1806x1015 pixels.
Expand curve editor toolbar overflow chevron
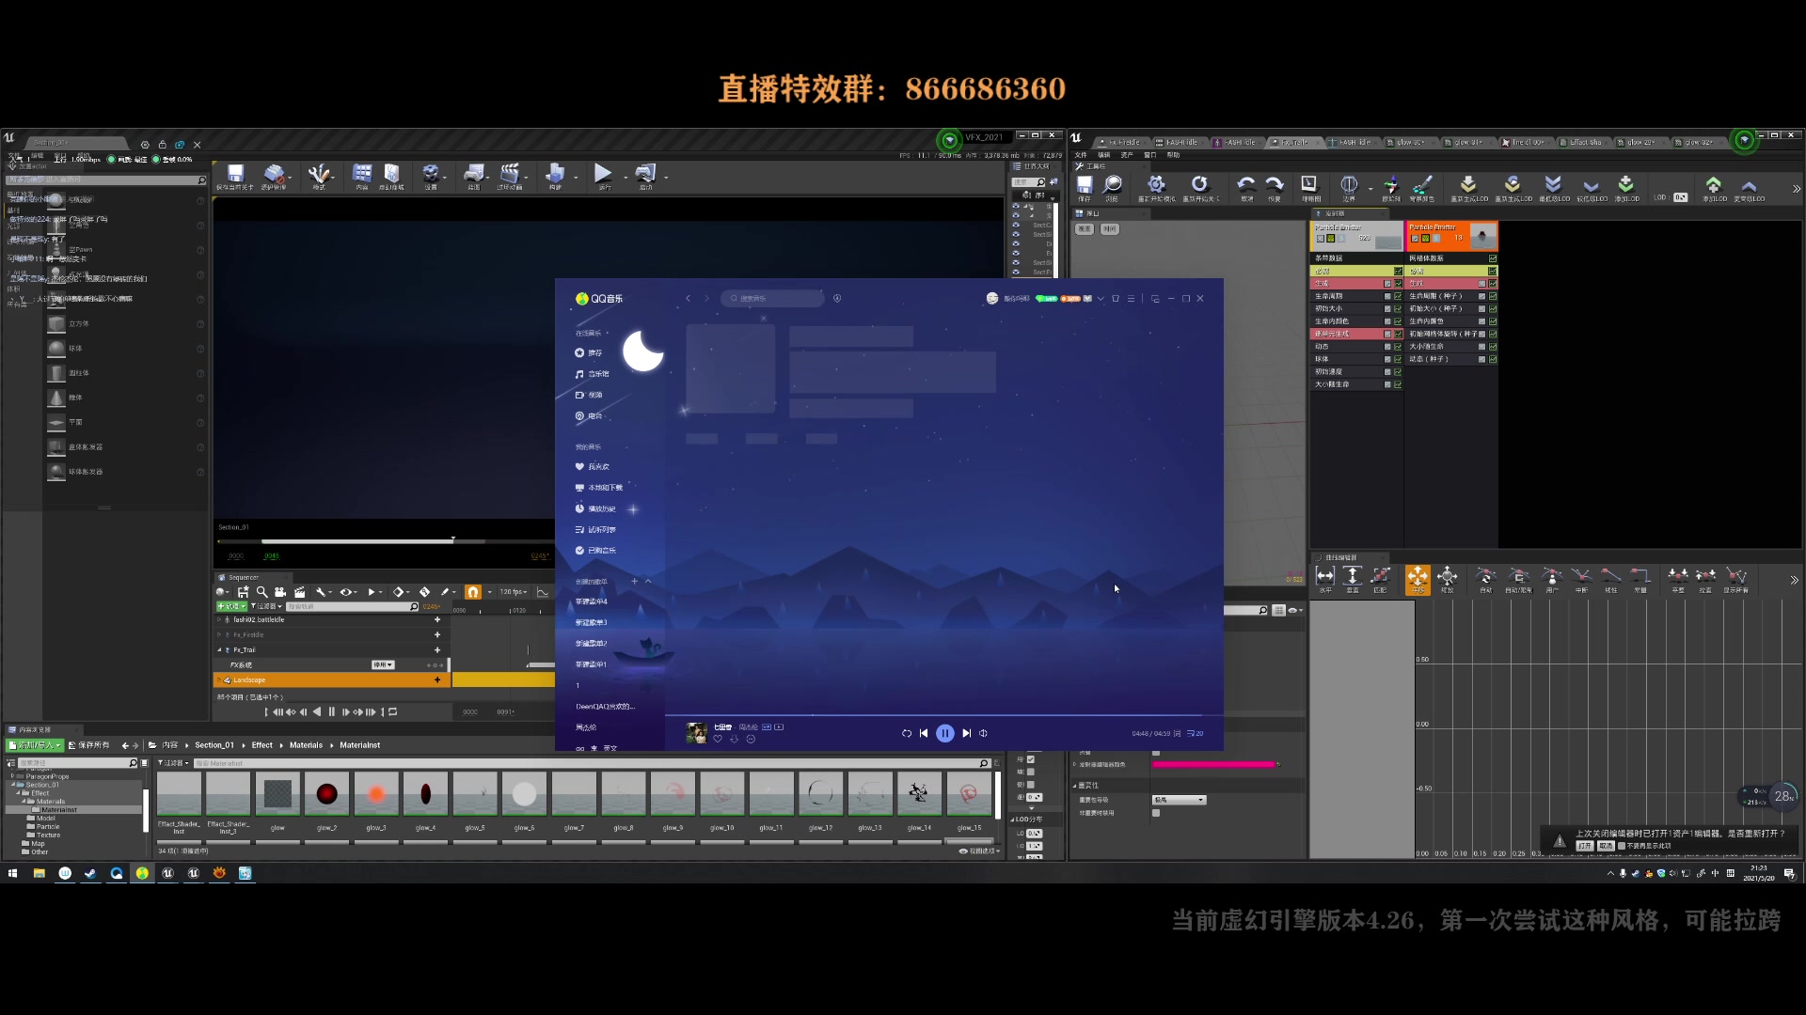[x=1794, y=581]
